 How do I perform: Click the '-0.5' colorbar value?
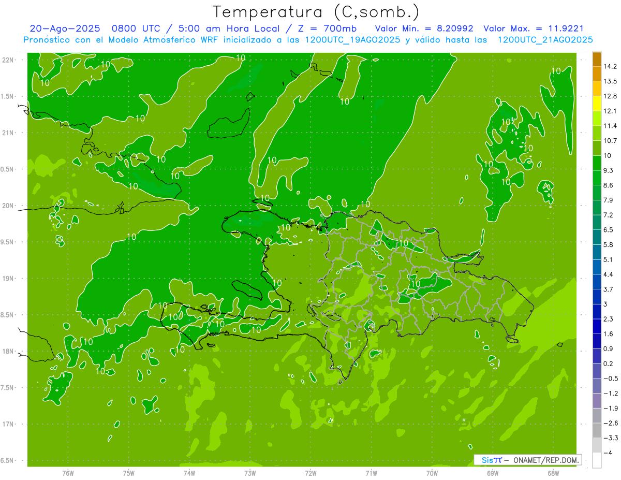tap(611, 379)
